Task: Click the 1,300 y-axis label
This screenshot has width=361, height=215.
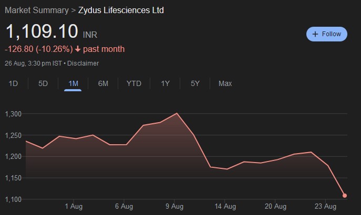Action: point(13,114)
